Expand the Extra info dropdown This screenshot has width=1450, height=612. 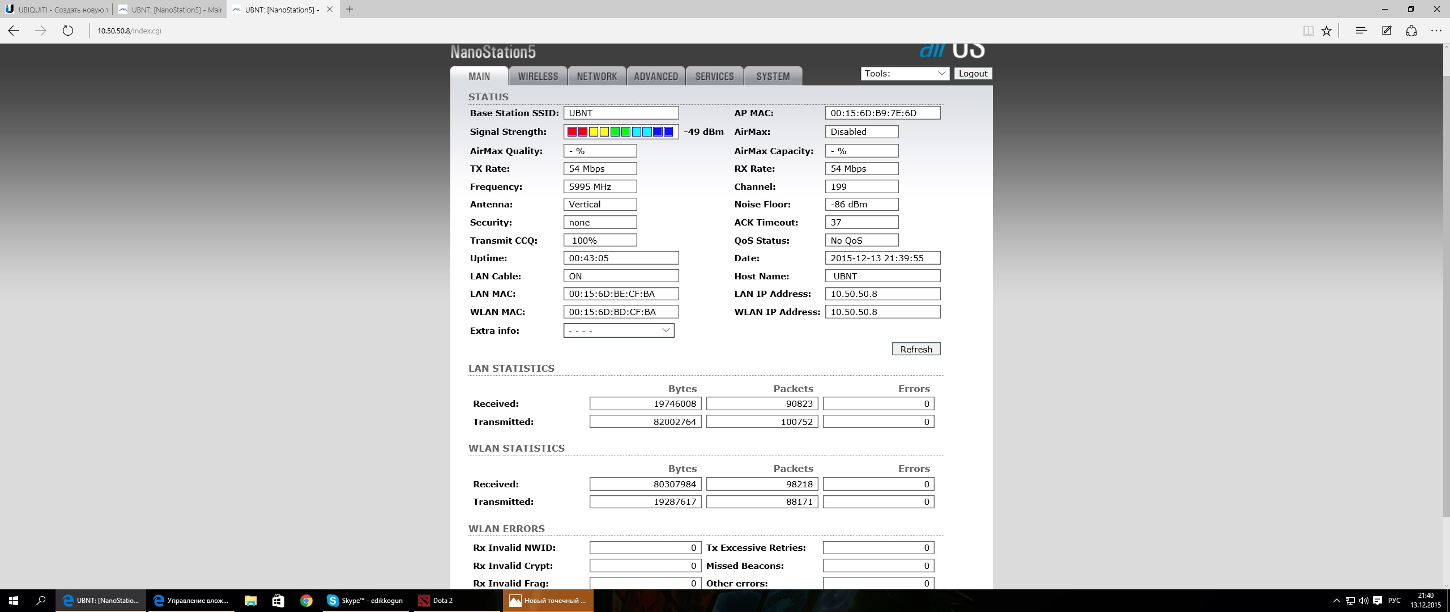tap(619, 330)
